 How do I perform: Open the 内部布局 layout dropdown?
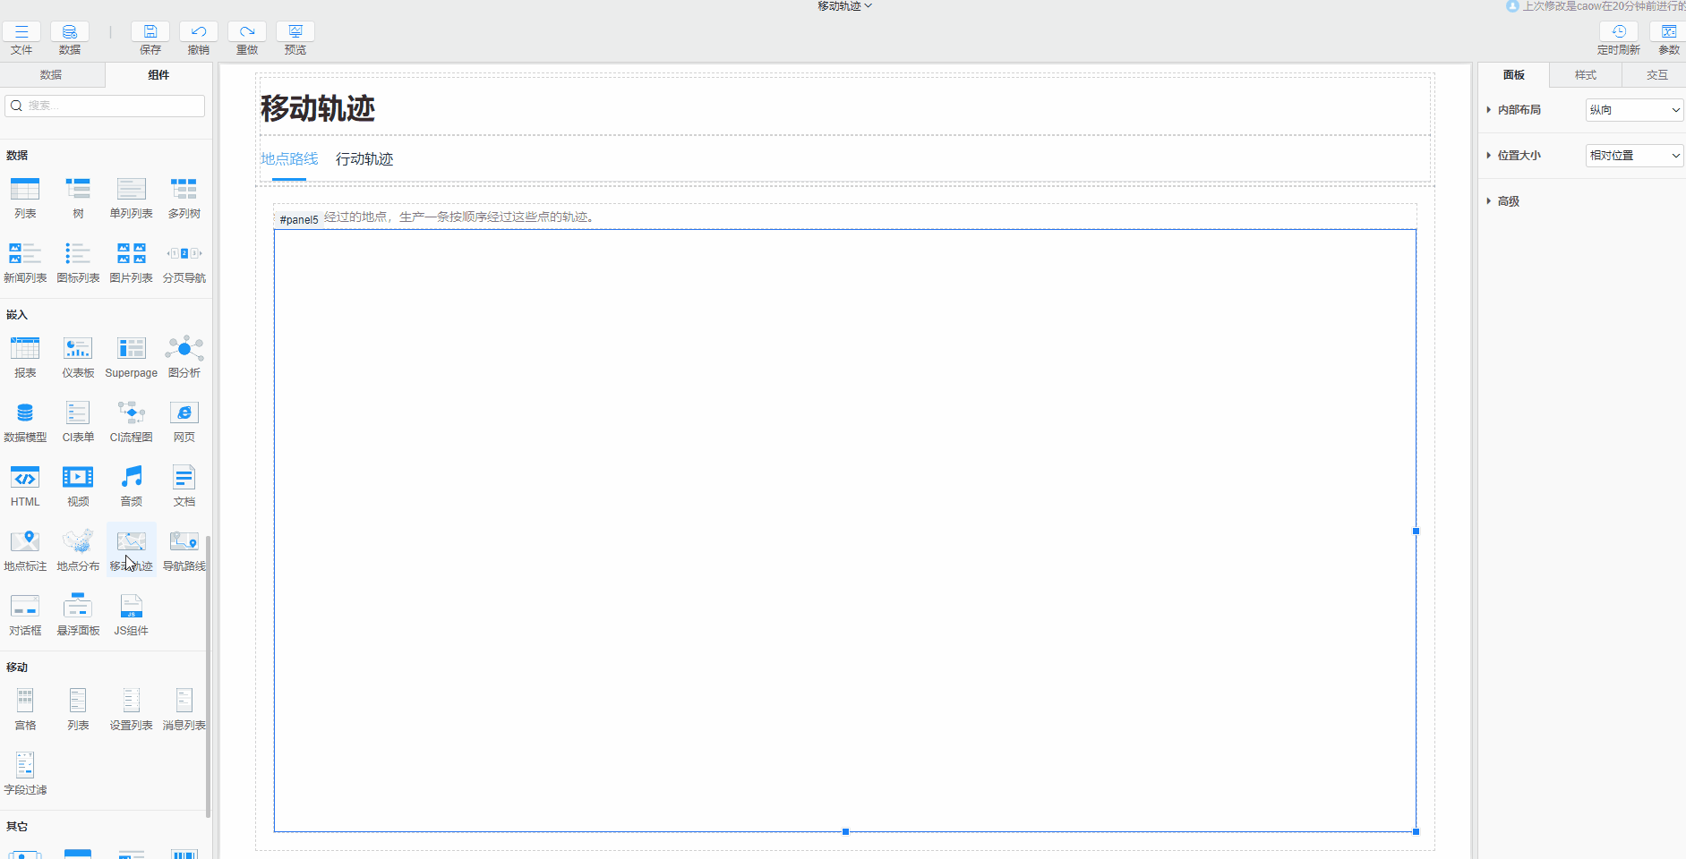[1634, 110]
